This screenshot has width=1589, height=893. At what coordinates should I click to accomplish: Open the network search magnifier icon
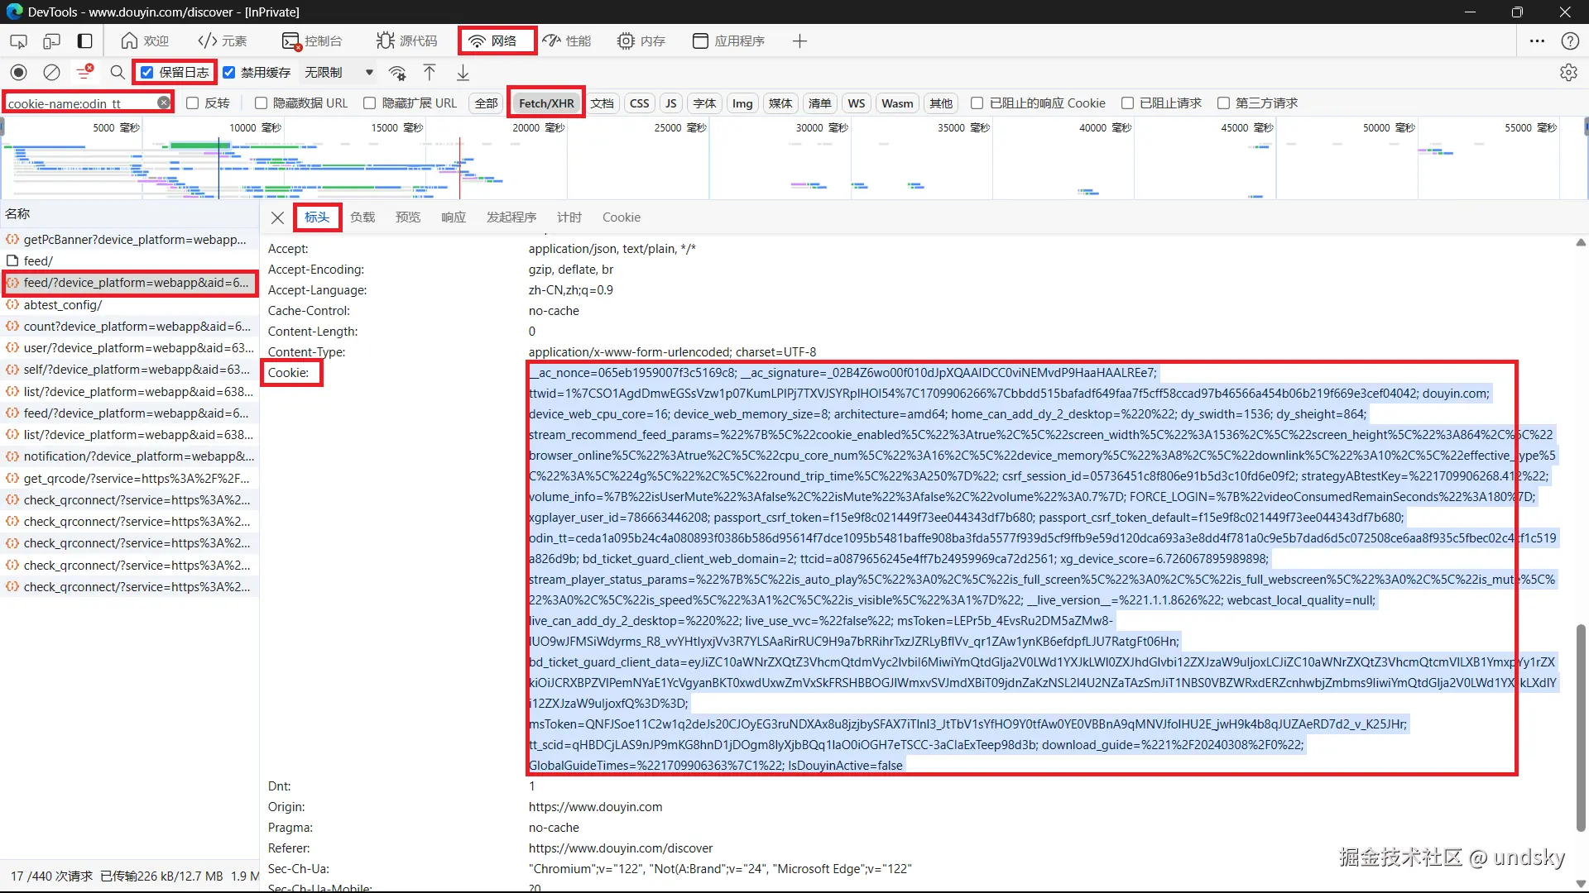(x=118, y=73)
